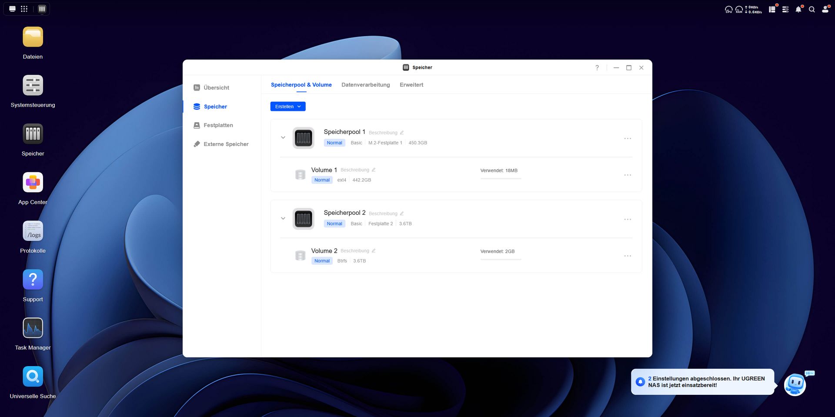835x417 pixels.
Task: Collapse Speicherpool 1 with its chevron
Action: [x=283, y=137]
